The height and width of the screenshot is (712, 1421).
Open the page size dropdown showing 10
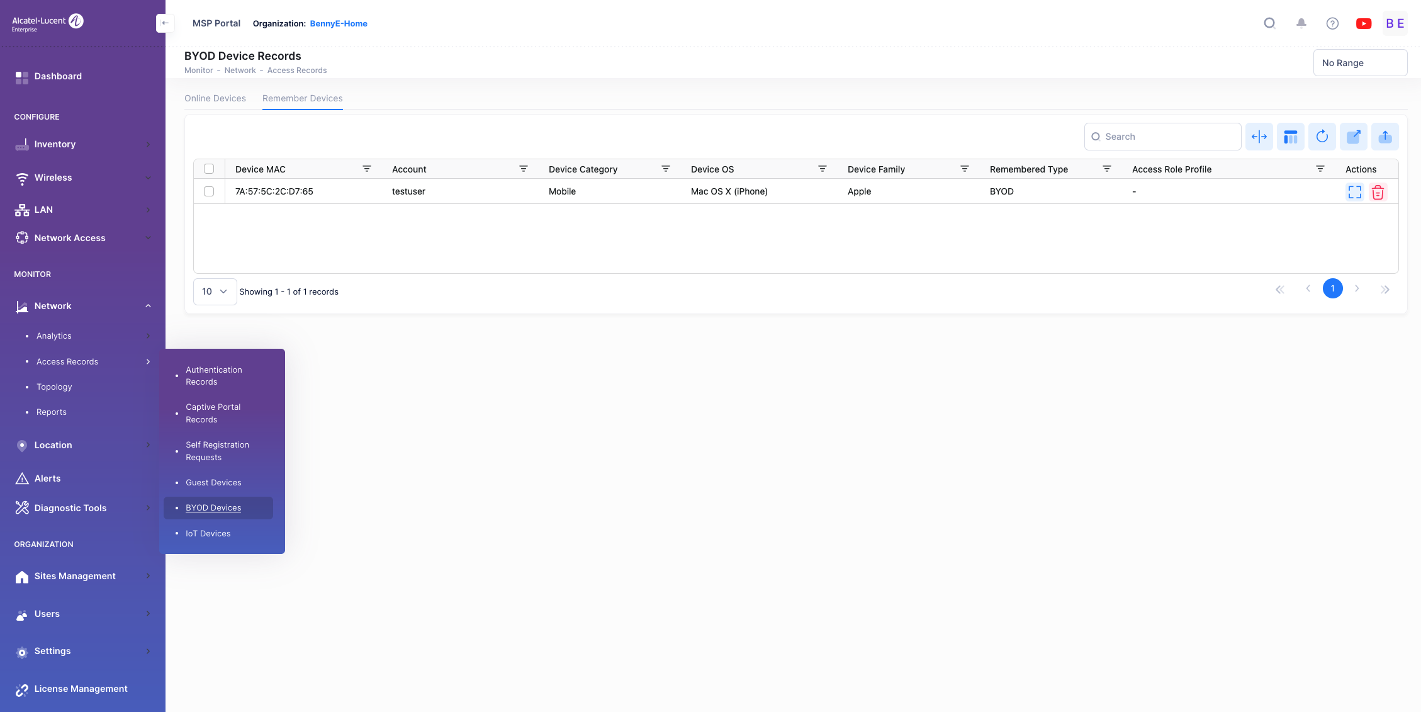click(215, 291)
